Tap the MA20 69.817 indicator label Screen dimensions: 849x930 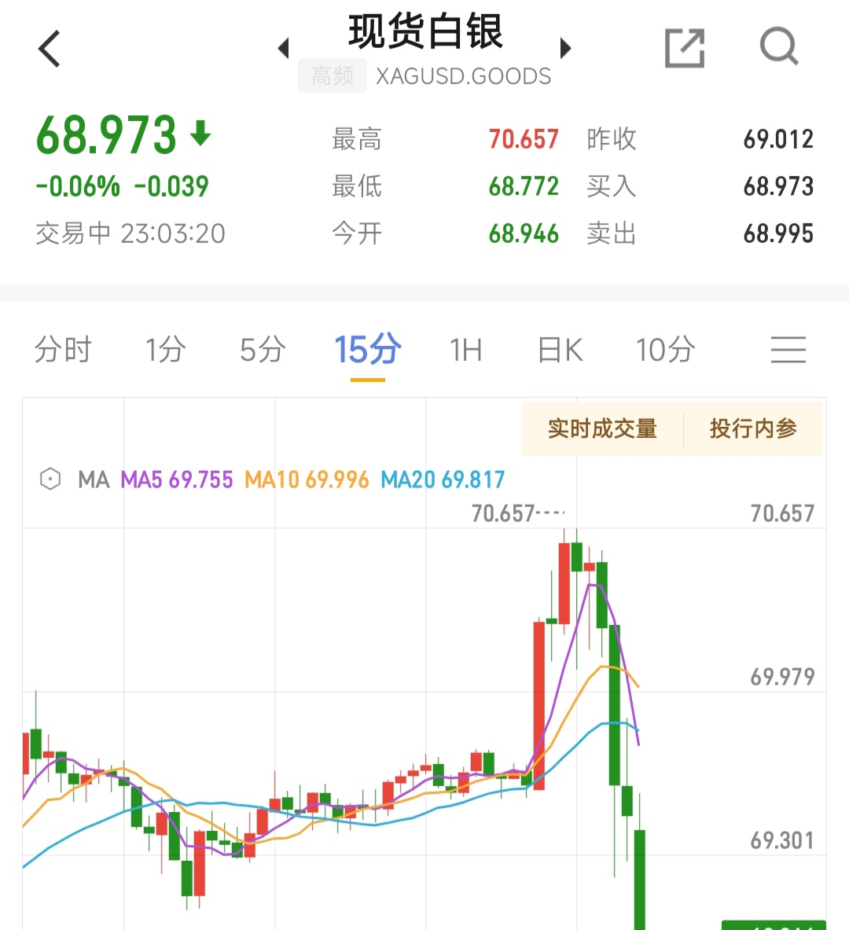coord(443,480)
